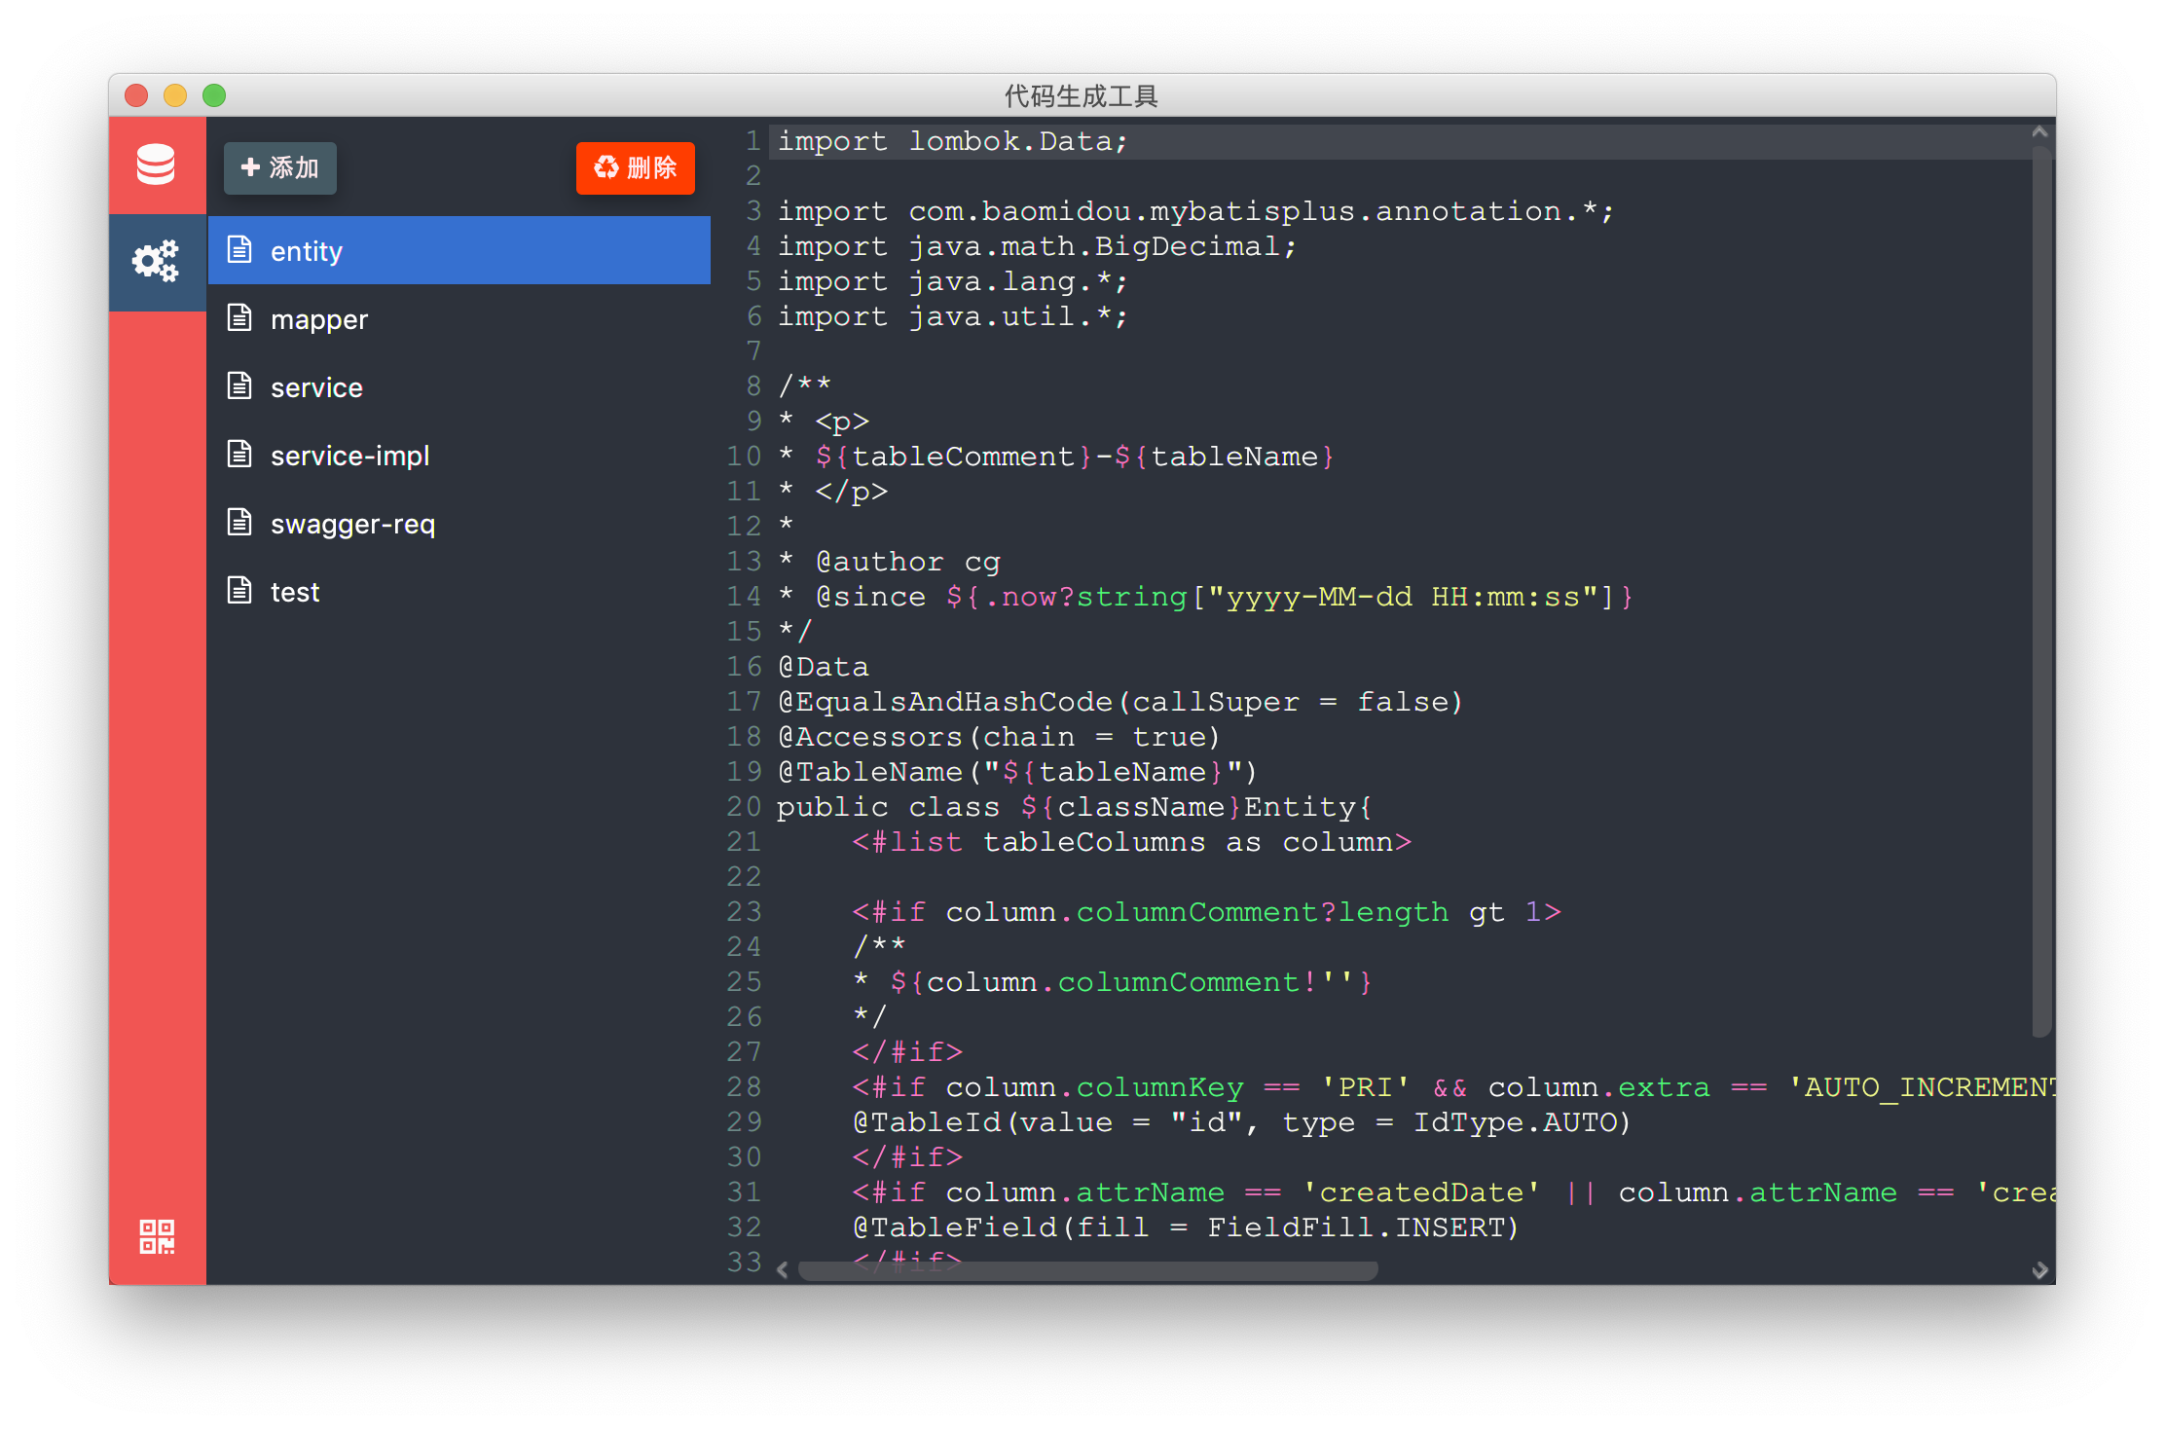This screenshot has height=1429, width=2165.
Task: Click the editor scroll-up arrow
Action: (2039, 132)
